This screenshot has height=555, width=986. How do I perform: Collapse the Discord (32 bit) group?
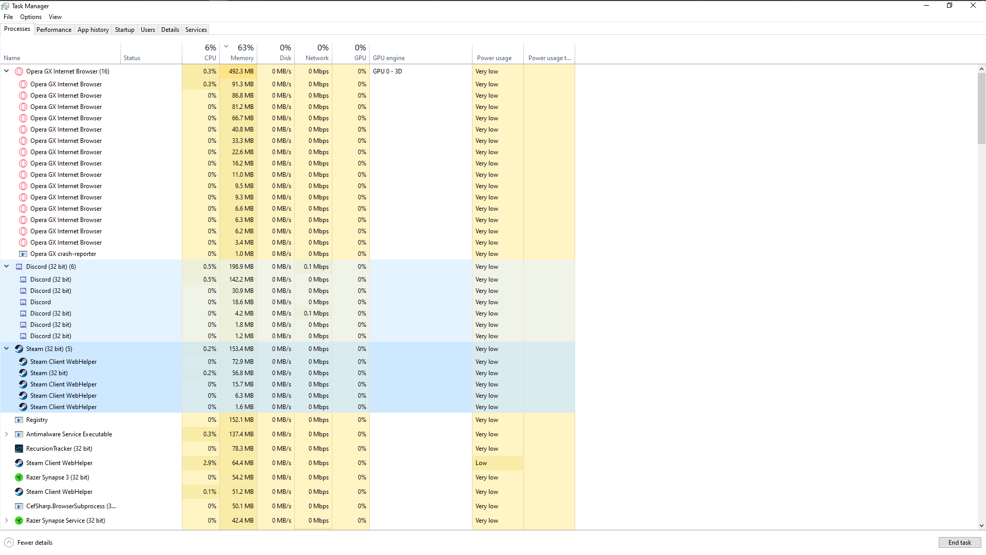7,267
